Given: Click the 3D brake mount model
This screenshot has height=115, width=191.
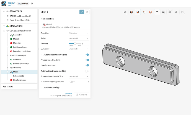Looking at the screenshot, I should (x=141, y=64).
